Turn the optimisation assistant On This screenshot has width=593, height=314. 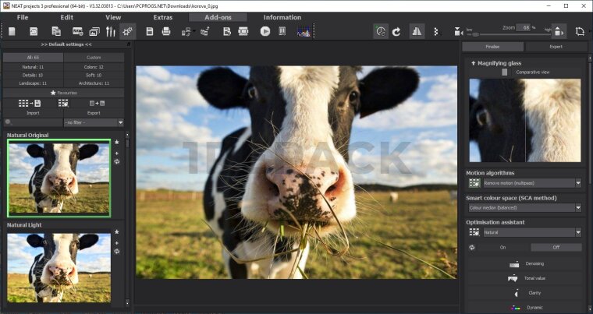[x=502, y=247]
